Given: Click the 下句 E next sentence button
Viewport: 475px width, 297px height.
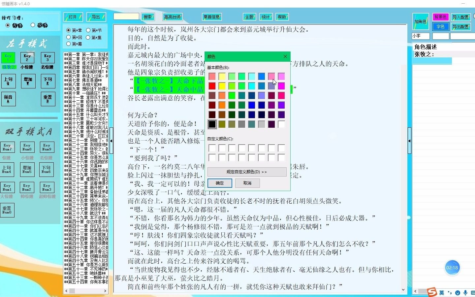Looking at the screenshot, I should (x=48, y=81).
